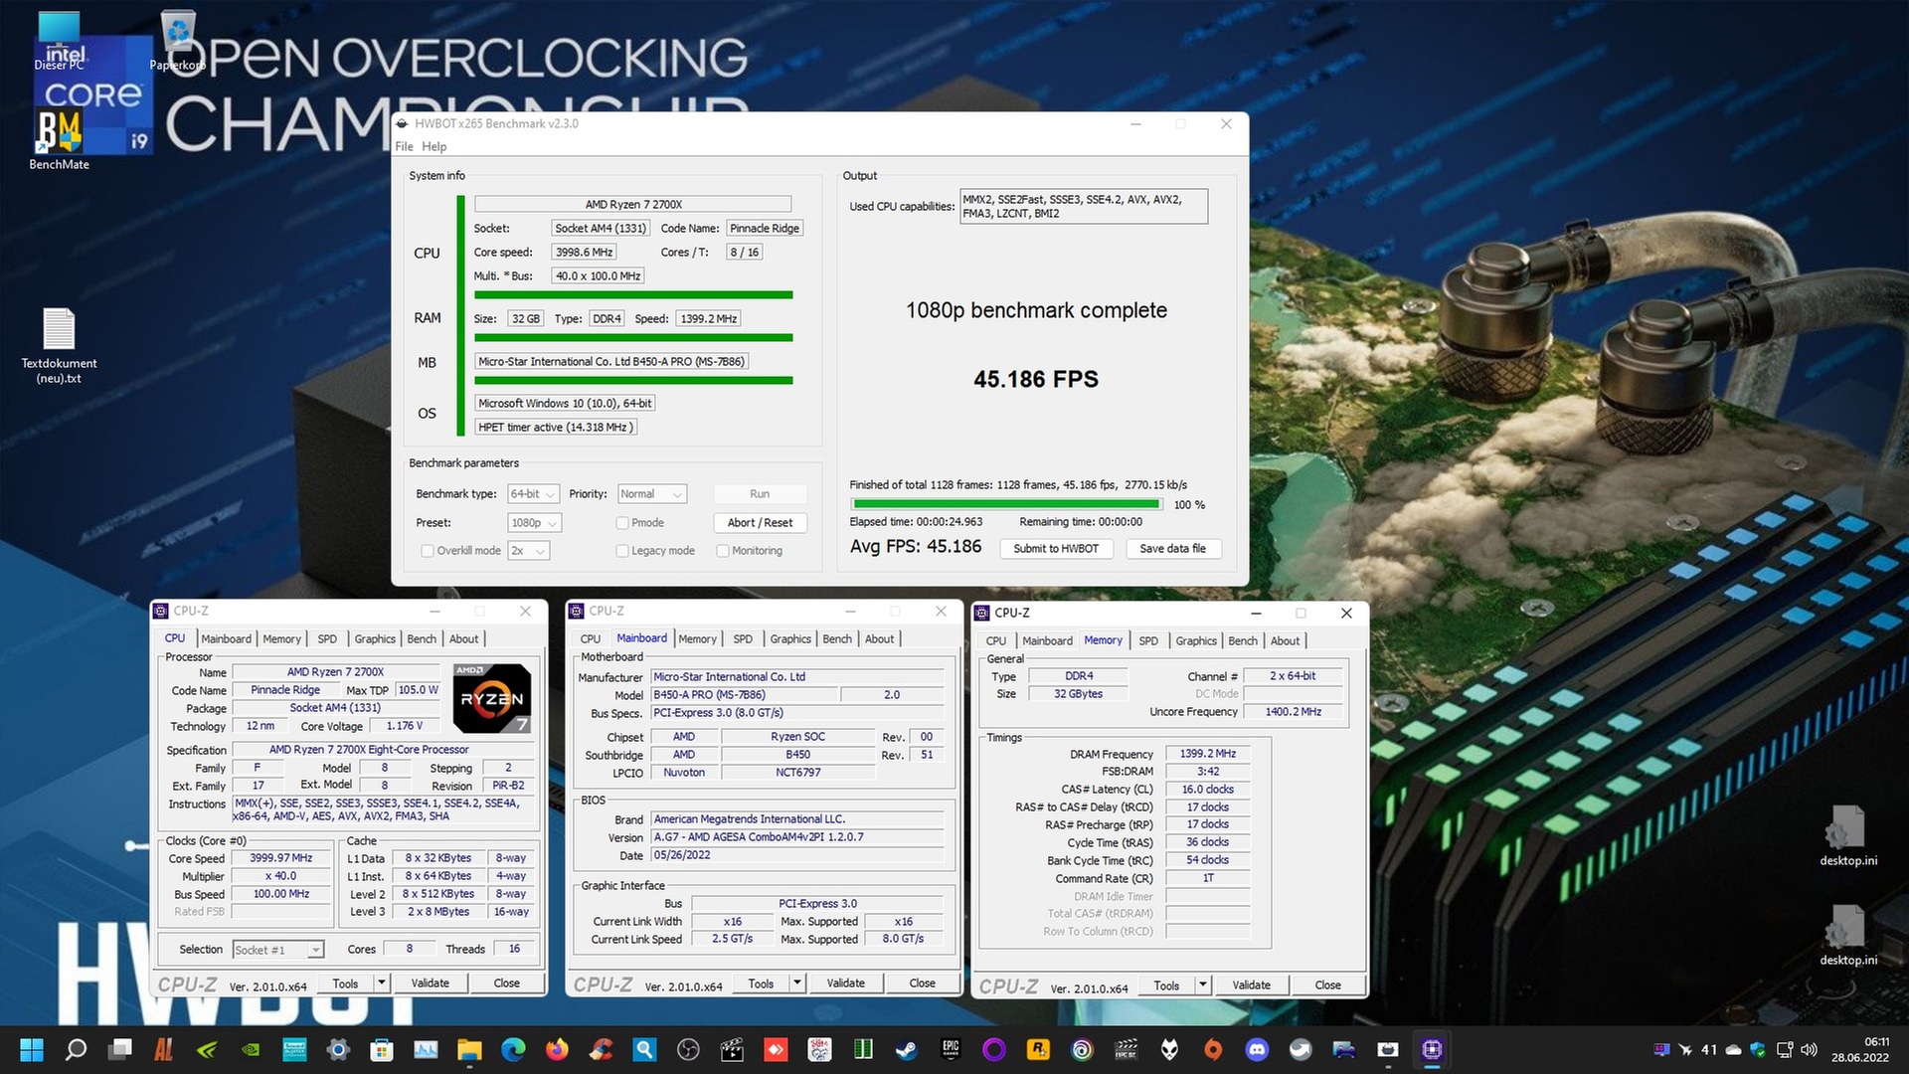1909x1074 pixels.
Task: Open Graphics tab in CPU-Z Memory window
Action: (x=1196, y=641)
